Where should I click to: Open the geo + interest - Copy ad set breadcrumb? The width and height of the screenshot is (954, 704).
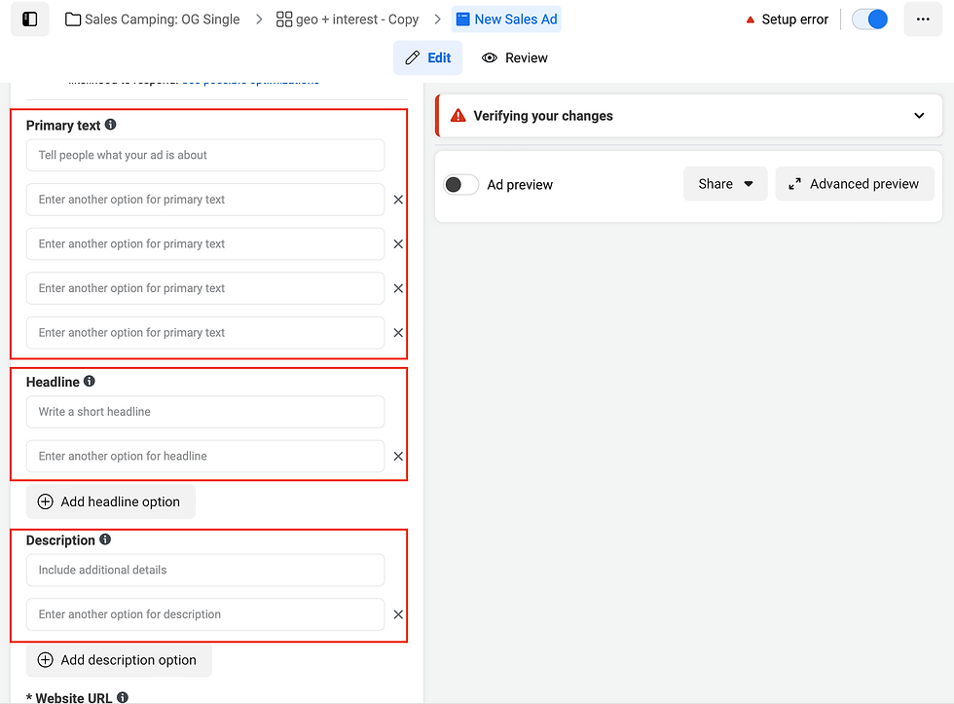point(348,19)
